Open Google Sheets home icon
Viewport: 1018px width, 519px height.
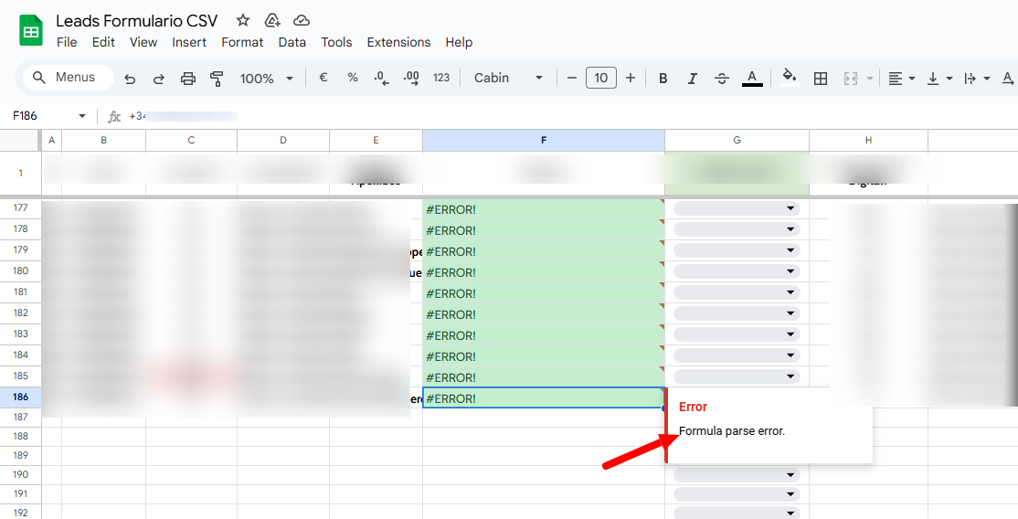click(x=30, y=30)
